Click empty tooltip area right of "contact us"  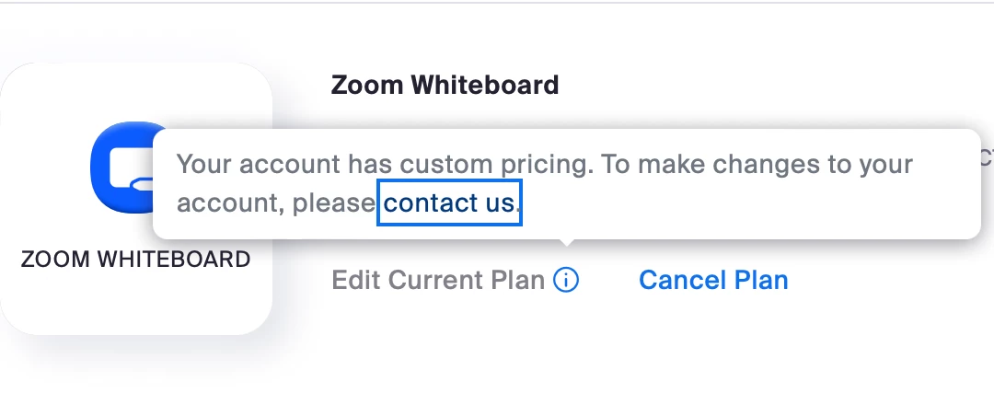(x=736, y=204)
